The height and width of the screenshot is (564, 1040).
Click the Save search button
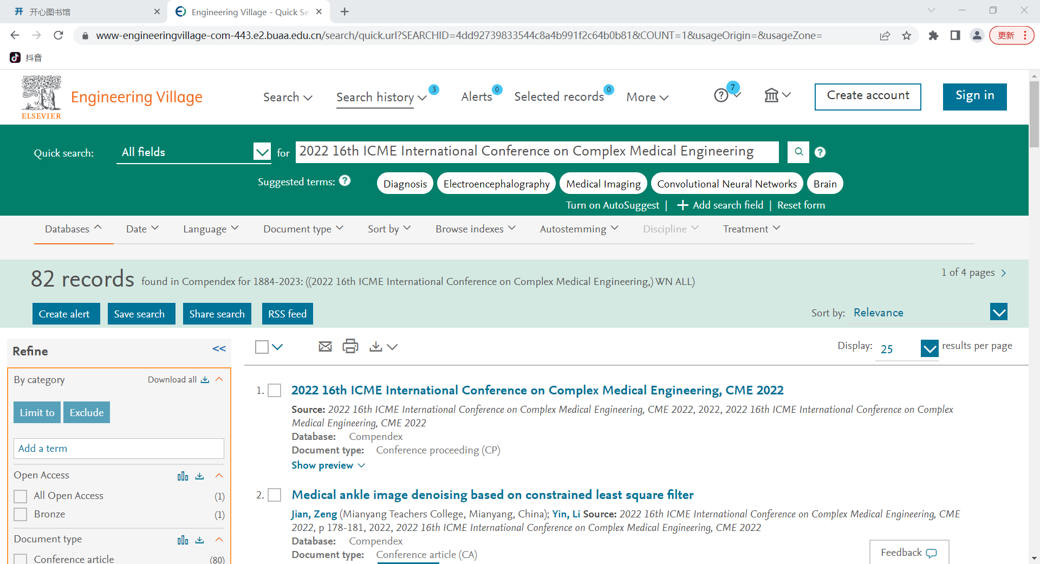point(141,314)
